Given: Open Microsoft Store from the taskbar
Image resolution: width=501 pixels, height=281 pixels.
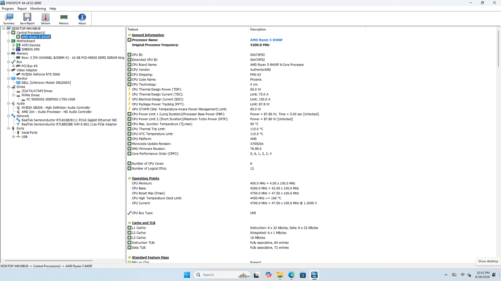Looking at the screenshot, I should click(x=303, y=275).
